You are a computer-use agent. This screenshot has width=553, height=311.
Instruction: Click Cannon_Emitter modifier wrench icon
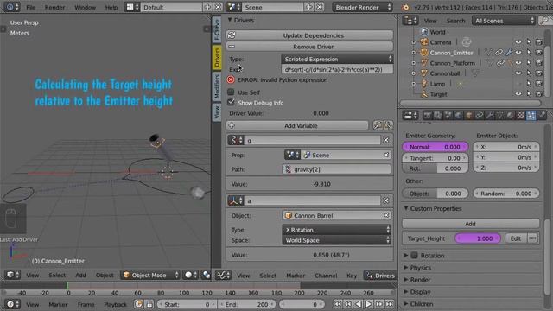[509, 53]
